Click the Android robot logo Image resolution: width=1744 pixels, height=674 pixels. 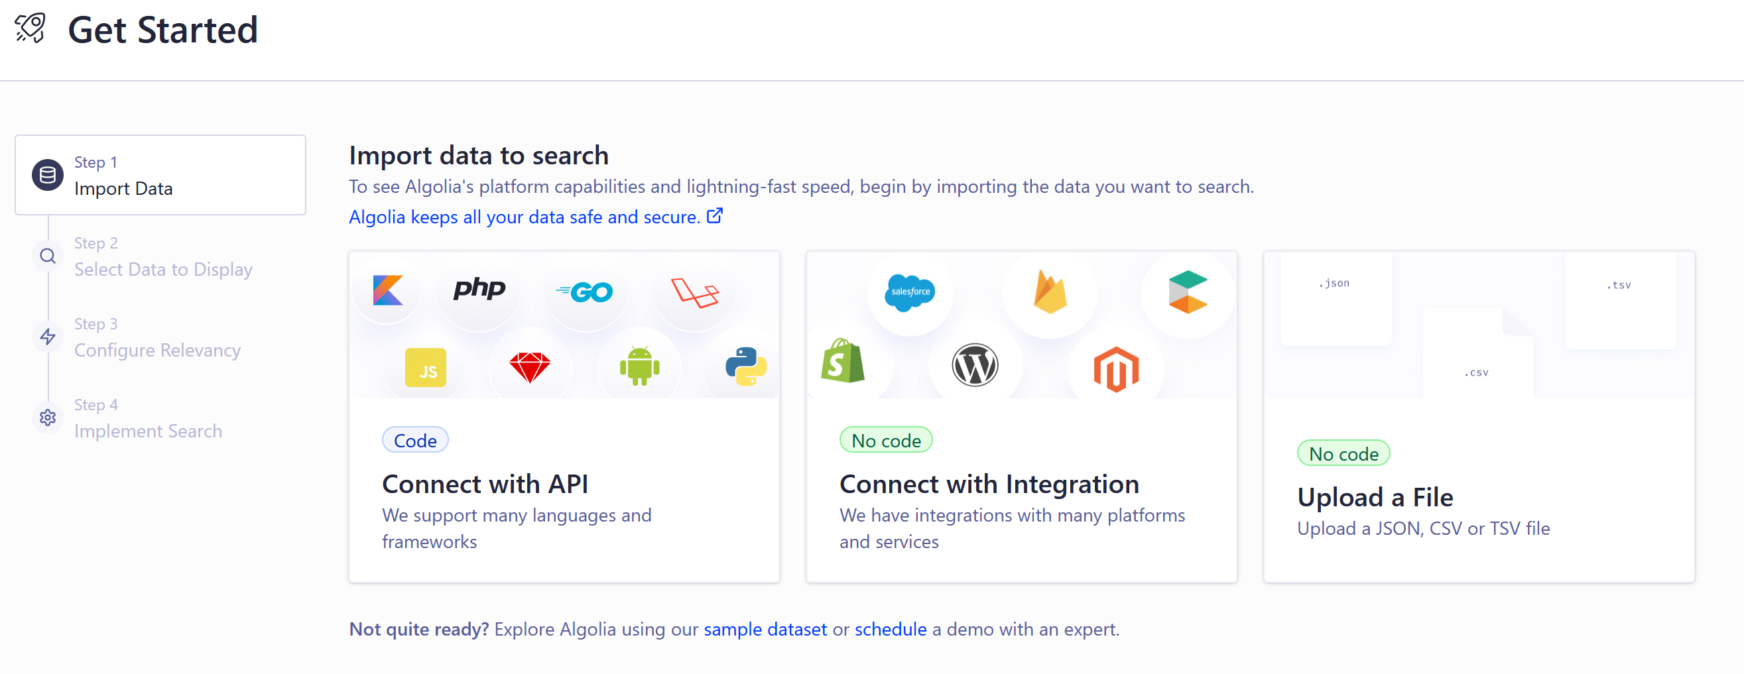click(639, 365)
